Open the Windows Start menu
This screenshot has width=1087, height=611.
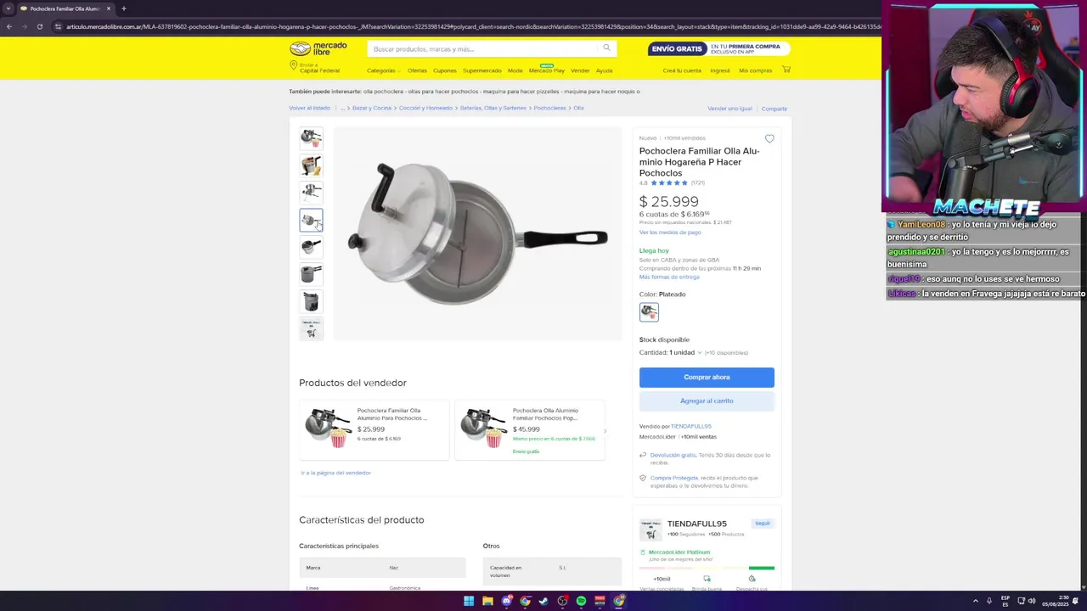[469, 601]
